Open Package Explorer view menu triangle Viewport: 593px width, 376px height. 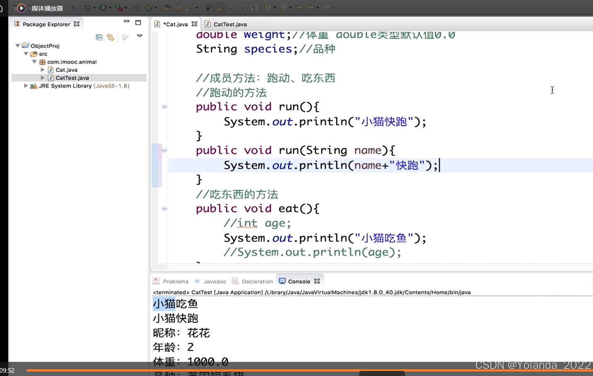[140, 36]
